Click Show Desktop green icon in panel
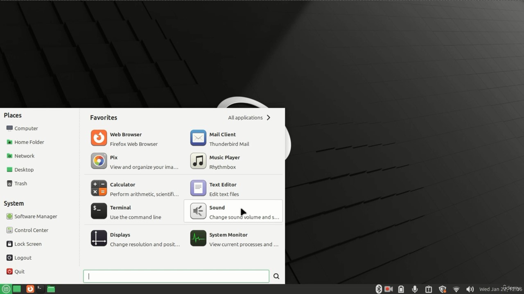Viewport: 524px width, 294px height. coord(17,289)
